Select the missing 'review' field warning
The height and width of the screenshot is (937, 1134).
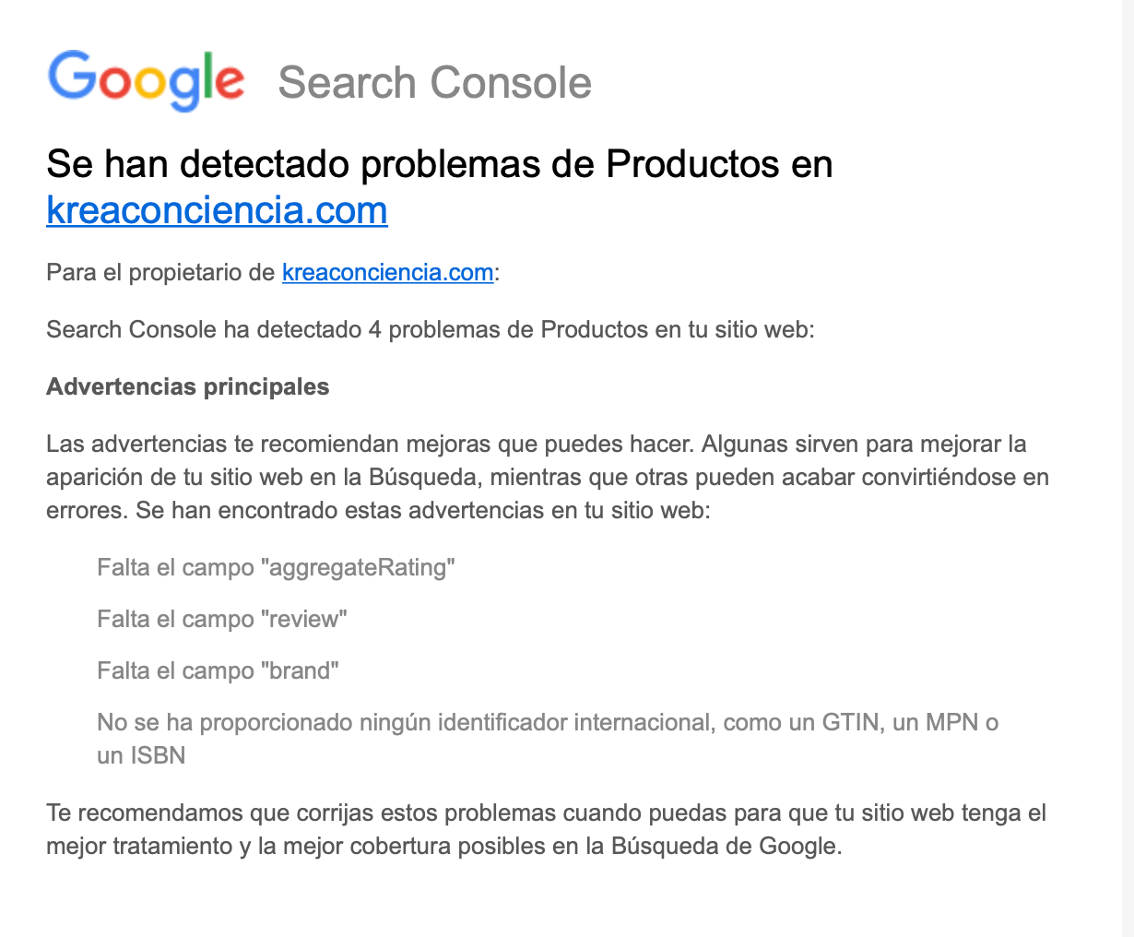(222, 619)
